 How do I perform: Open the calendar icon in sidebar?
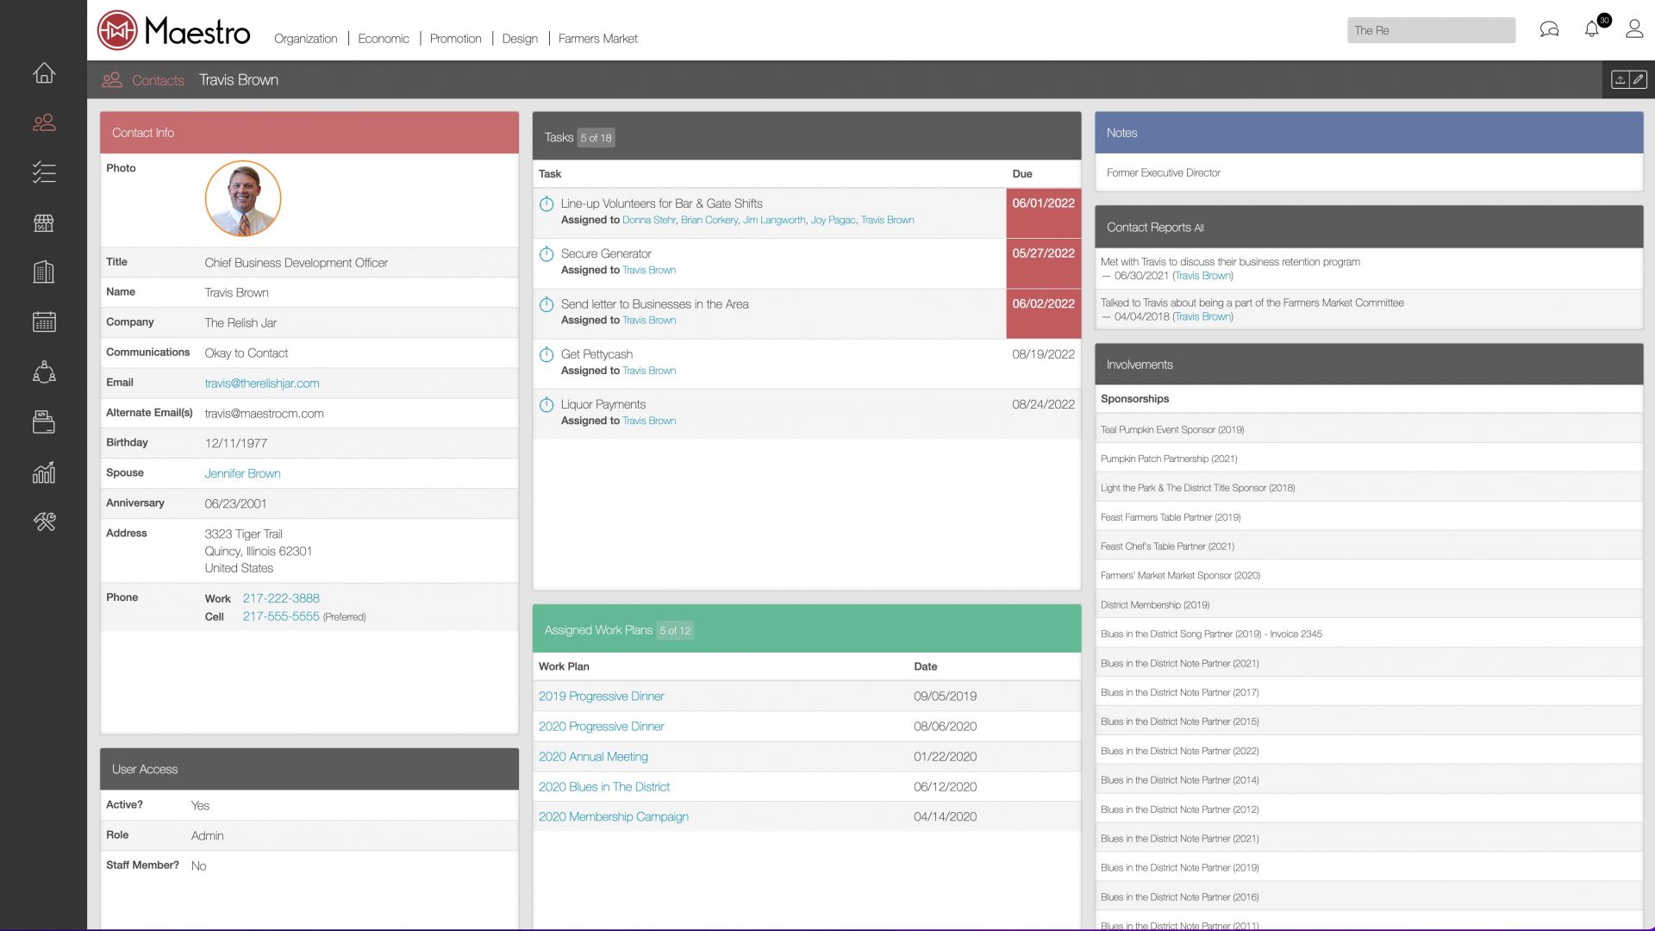44,322
